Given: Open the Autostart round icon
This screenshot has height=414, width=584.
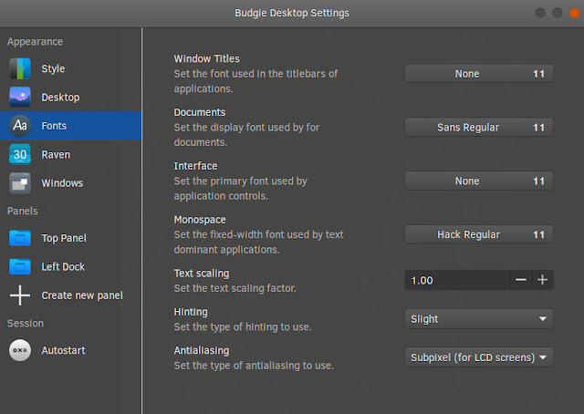Looking at the screenshot, I should [x=20, y=350].
